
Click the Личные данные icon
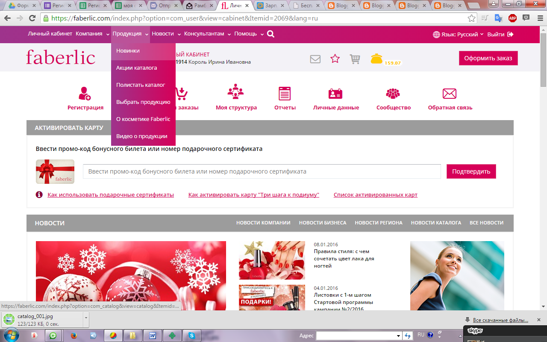pos(335,93)
